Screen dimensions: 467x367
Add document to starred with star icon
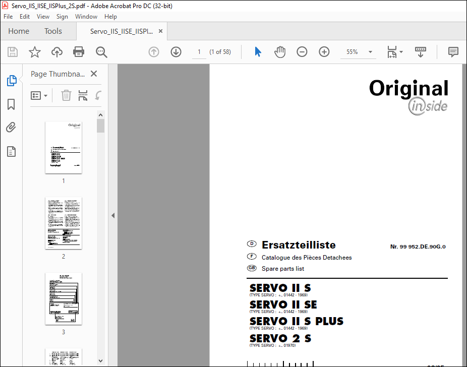point(35,52)
